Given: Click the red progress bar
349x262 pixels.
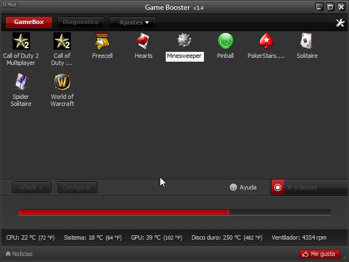Looking at the screenshot, I should click(124, 212).
